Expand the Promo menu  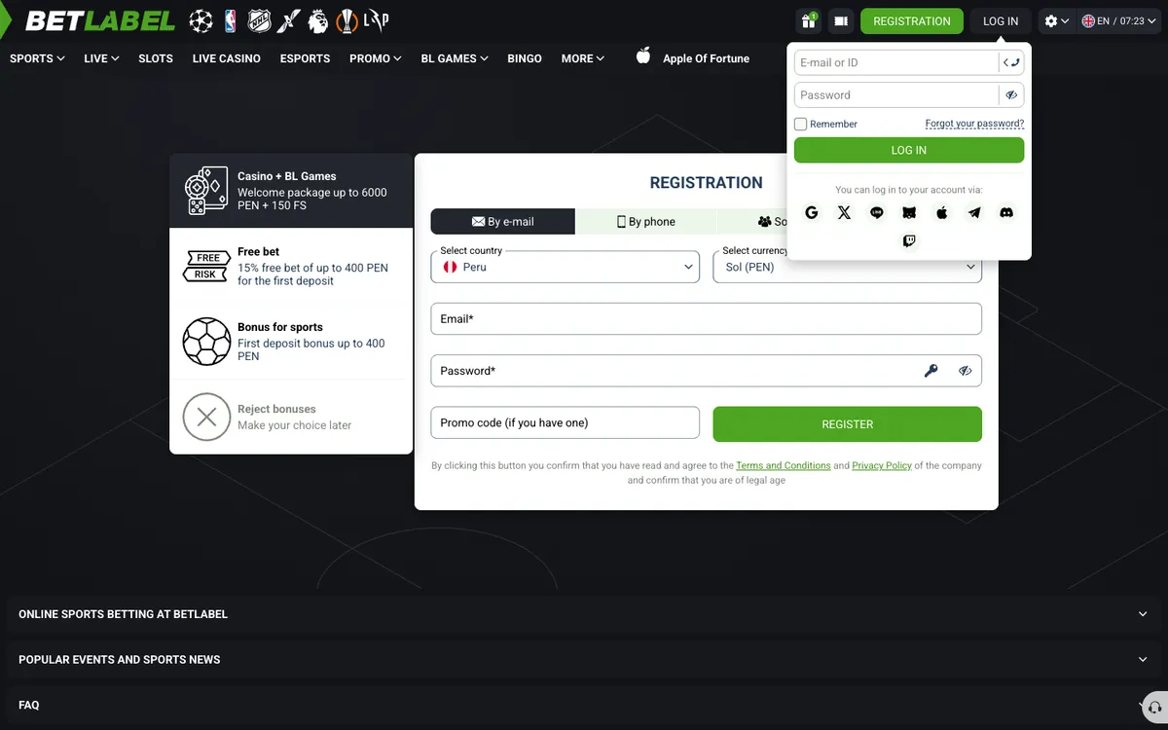tap(376, 58)
